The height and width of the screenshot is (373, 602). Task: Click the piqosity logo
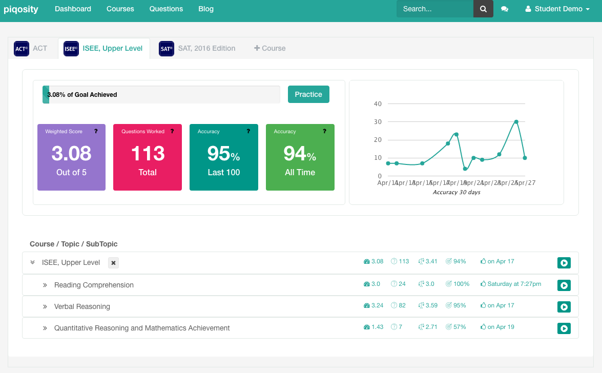point(21,9)
